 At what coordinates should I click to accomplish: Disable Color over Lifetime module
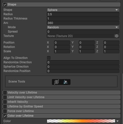5,116
